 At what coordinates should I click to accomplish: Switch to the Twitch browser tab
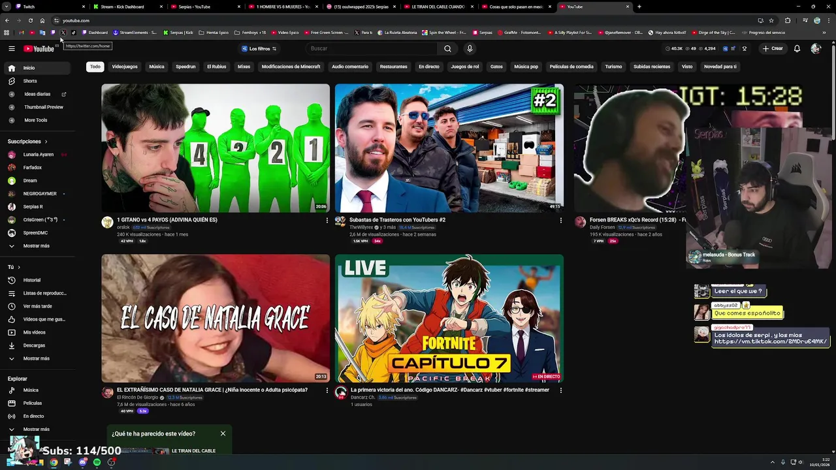point(50,7)
